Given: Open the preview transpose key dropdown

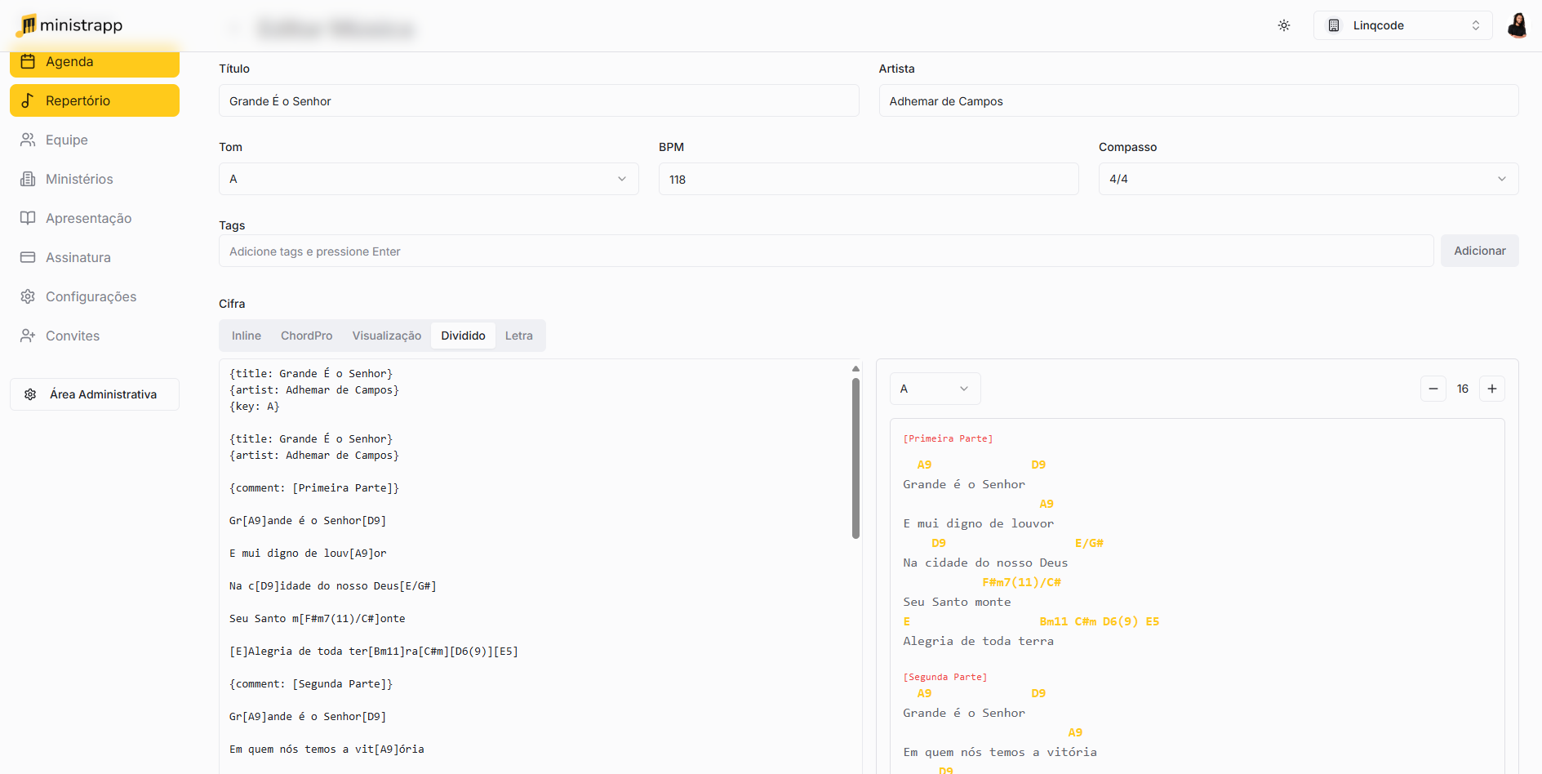Looking at the screenshot, I should point(934,389).
